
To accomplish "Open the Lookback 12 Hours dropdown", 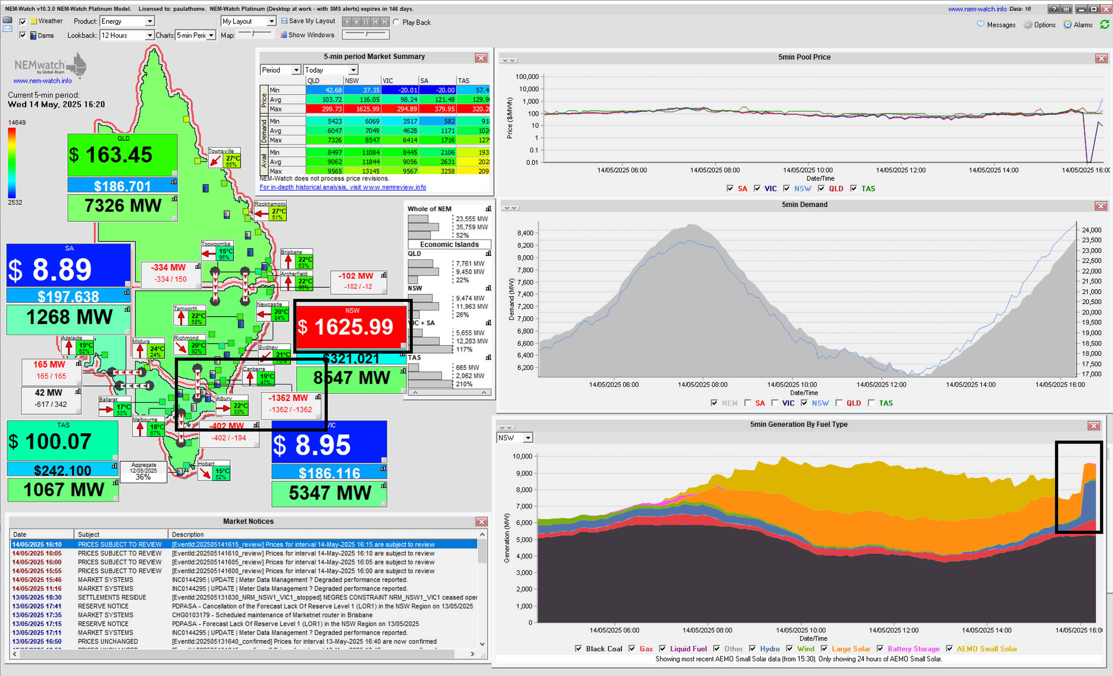I will click(127, 35).
